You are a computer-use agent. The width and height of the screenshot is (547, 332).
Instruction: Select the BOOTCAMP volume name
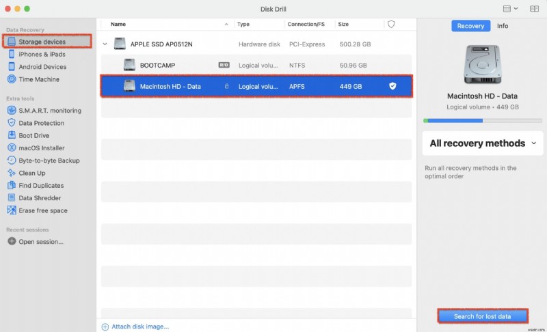coord(157,65)
